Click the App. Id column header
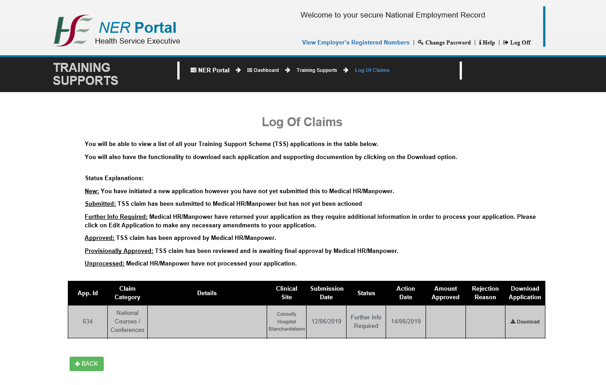Image resolution: width=606 pixels, height=385 pixels. pos(88,293)
